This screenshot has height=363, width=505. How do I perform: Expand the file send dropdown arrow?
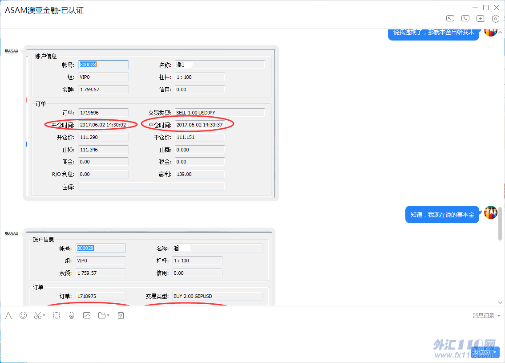click(108, 315)
